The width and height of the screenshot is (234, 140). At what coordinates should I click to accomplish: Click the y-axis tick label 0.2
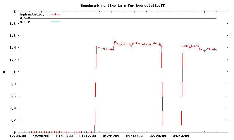tap(13, 120)
